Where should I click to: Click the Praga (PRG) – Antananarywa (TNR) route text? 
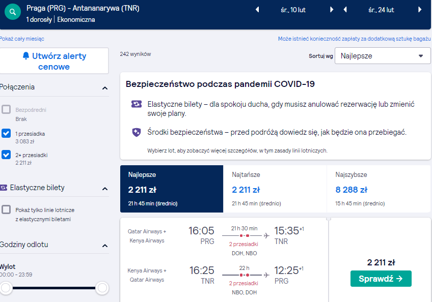[83, 8]
